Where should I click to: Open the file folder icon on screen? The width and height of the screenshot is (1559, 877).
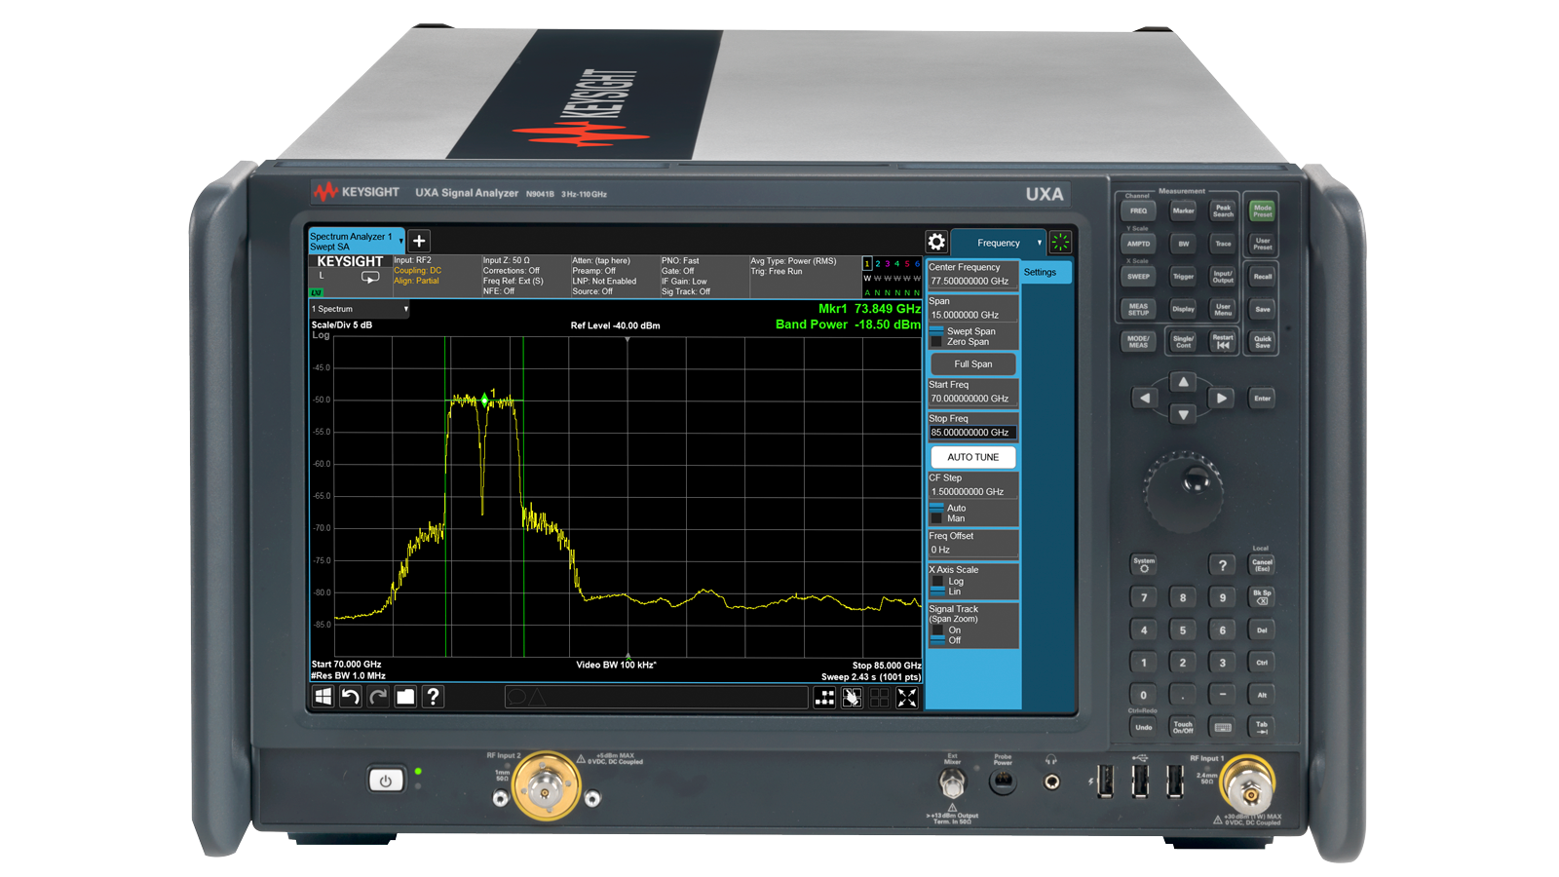(x=405, y=696)
